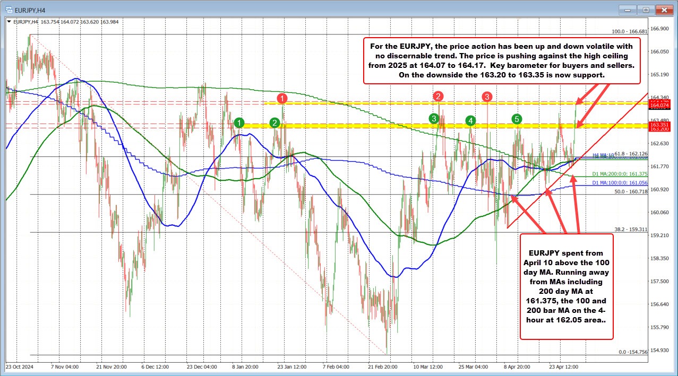The height and width of the screenshot is (376, 678).
Task: Select the red circled 1 marker in January
Action: [x=282, y=98]
